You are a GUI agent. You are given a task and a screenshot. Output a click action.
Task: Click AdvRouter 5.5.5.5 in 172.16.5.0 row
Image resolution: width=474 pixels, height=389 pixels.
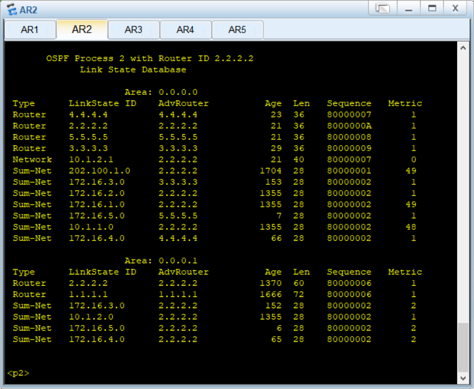point(178,216)
